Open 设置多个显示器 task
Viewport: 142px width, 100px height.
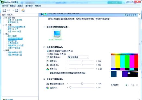pyautogui.click(x=14, y=48)
